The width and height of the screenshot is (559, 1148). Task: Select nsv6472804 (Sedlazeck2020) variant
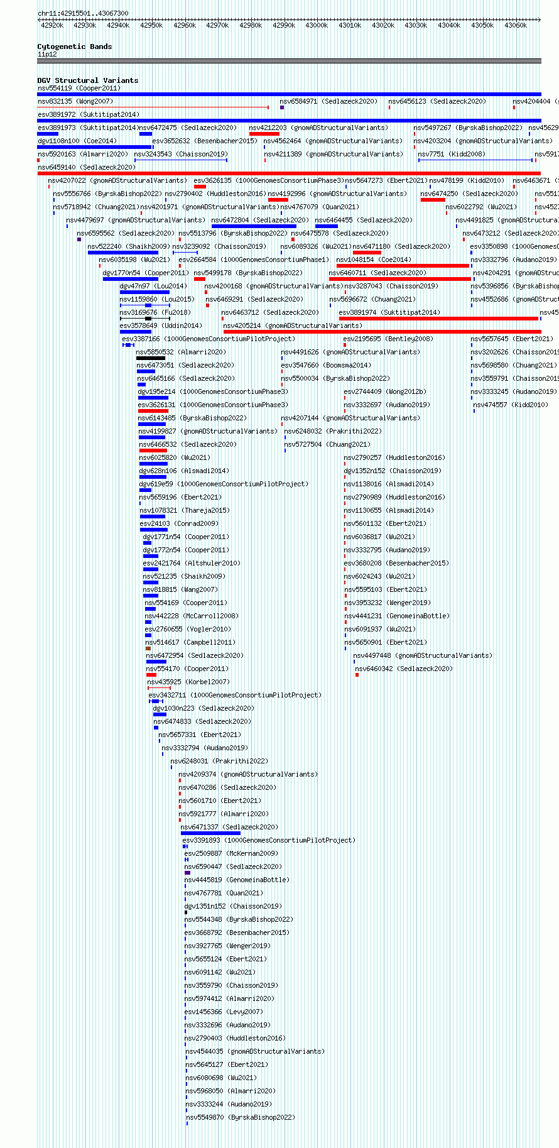click(260, 221)
